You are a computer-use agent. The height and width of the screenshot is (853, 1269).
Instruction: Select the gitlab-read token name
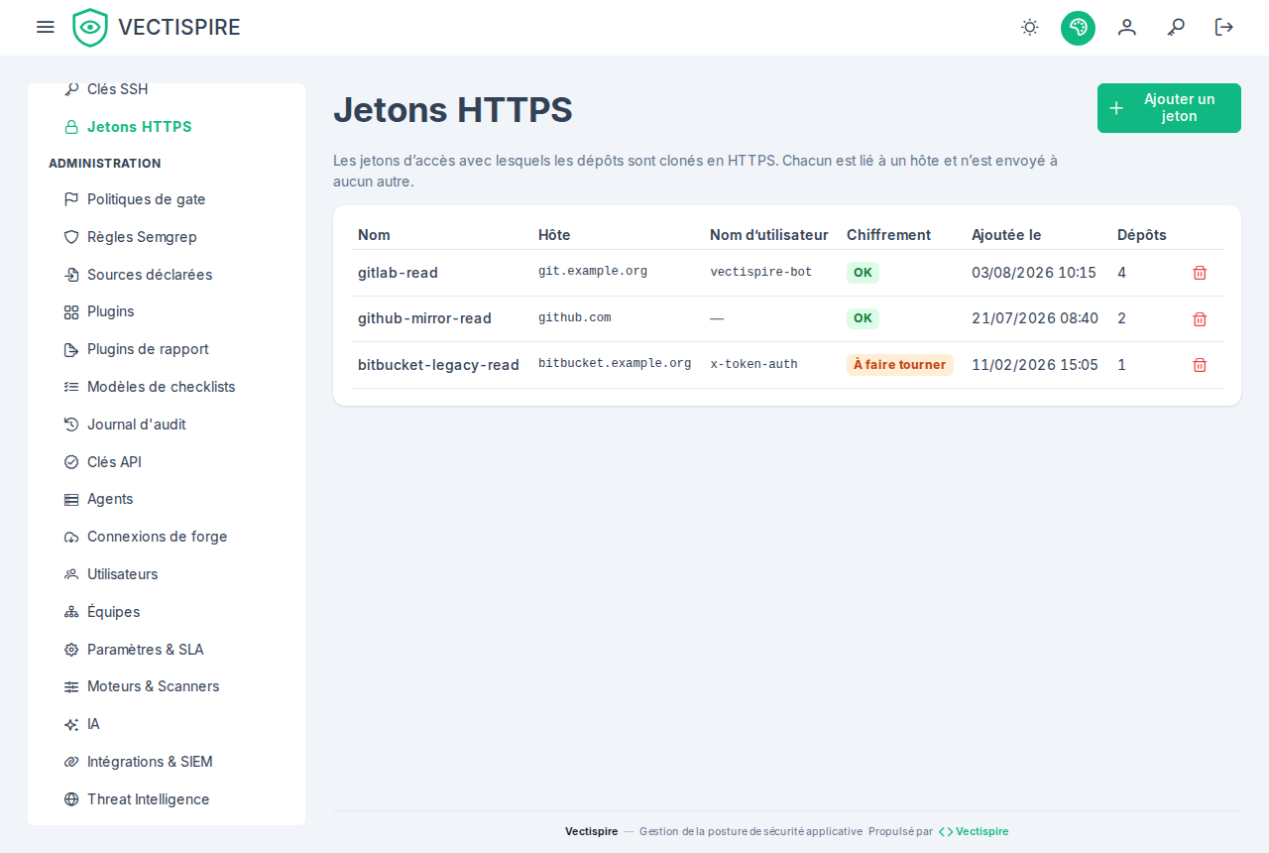click(398, 273)
